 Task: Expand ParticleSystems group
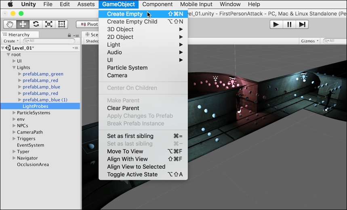point(14,112)
